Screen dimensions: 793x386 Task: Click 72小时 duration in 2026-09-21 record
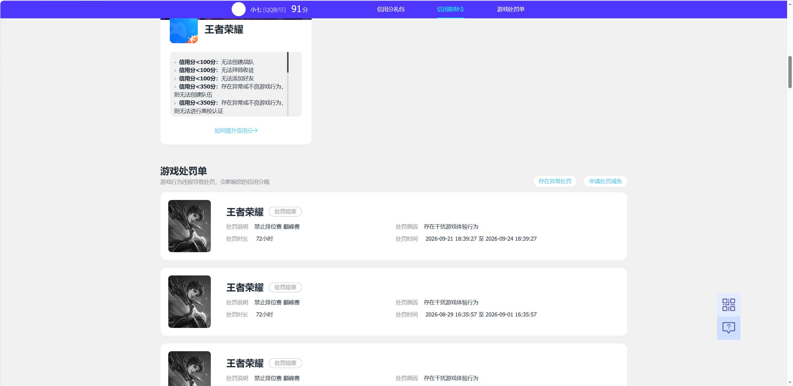pyautogui.click(x=264, y=239)
